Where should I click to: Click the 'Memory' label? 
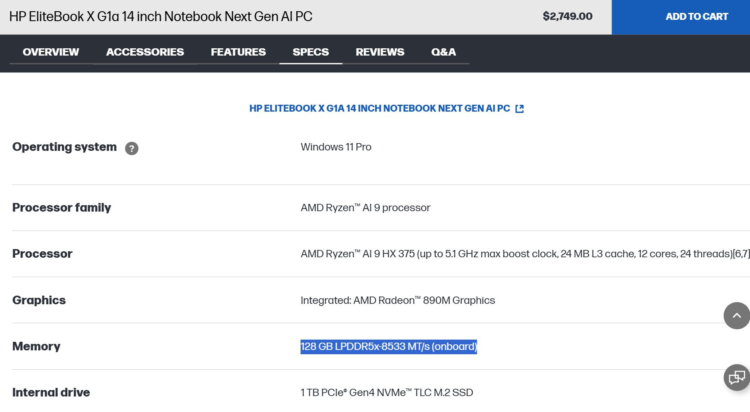click(36, 346)
